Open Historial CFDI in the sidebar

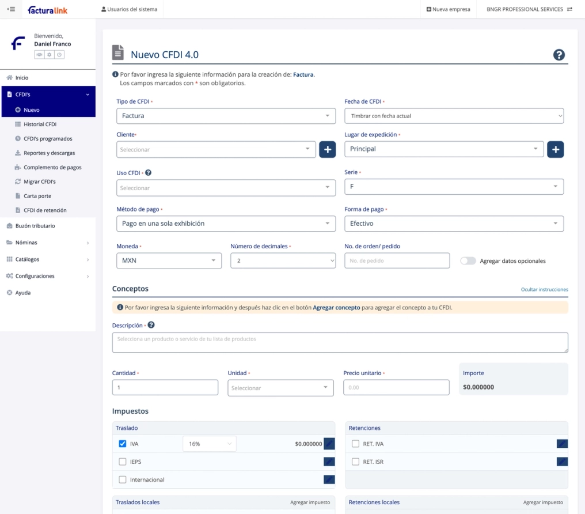[x=40, y=124]
